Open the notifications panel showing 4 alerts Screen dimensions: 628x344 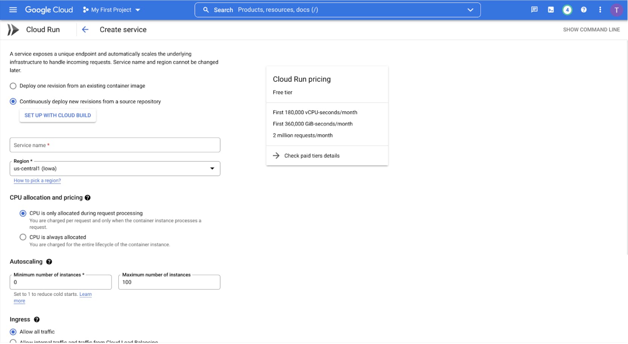[x=567, y=10]
